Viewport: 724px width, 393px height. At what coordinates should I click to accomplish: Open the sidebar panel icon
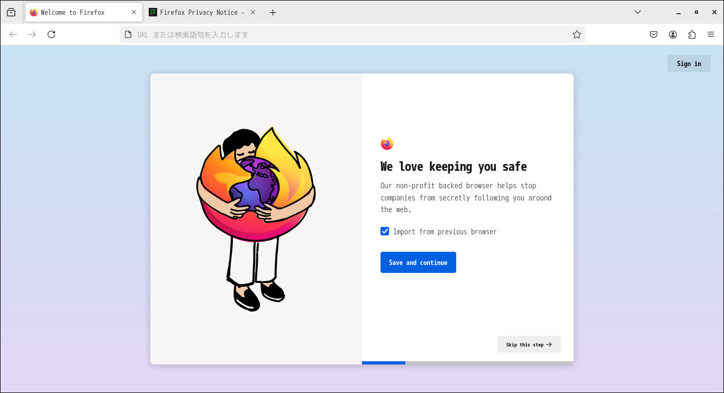[11, 12]
